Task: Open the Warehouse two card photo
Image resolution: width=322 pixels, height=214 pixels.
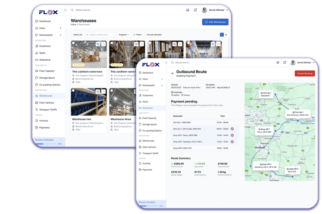Action: point(89,102)
